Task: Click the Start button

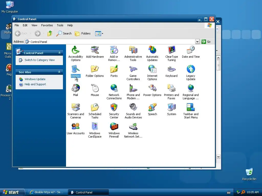Action: [12, 192]
